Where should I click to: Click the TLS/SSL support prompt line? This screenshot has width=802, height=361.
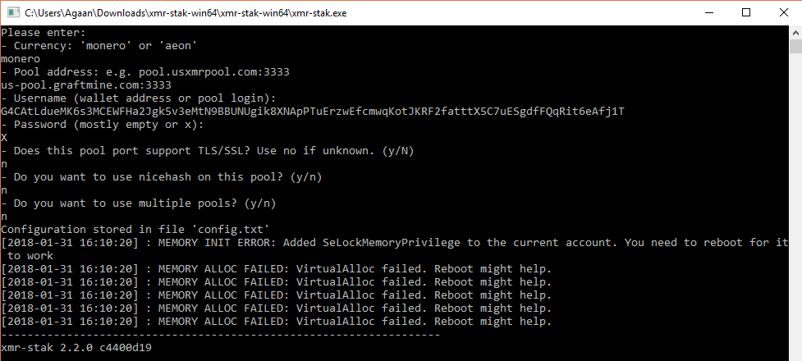(208, 151)
